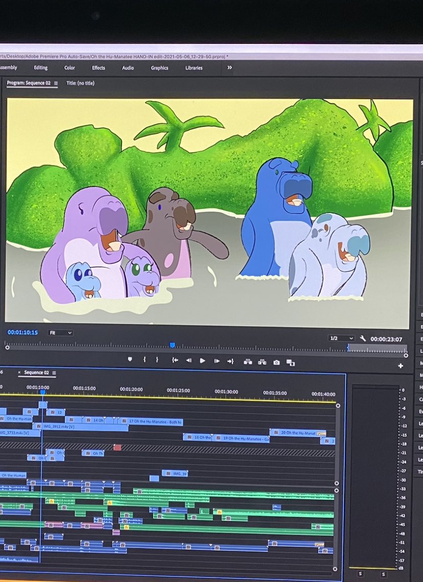Select the clip labeled 14 Oh
This screenshot has width=423, height=582.
(94, 420)
